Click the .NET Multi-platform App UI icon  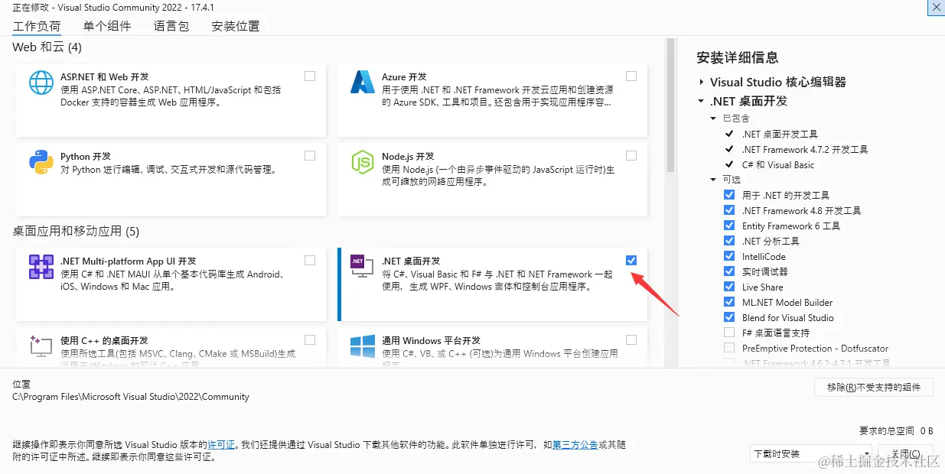click(41, 267)
